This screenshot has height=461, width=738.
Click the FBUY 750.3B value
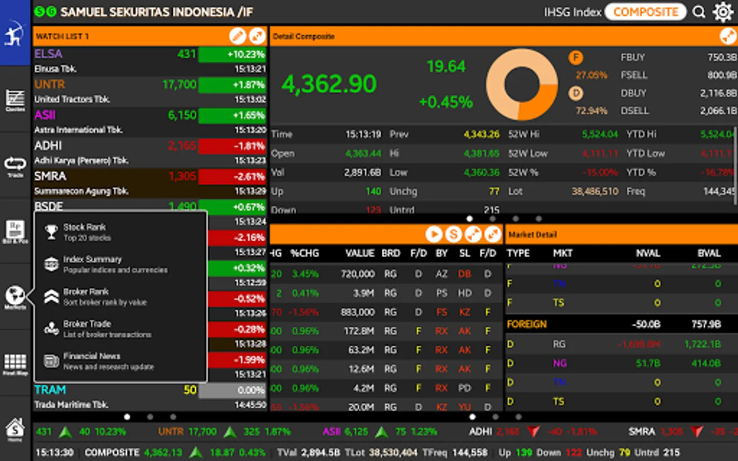[x=722, y=57]
